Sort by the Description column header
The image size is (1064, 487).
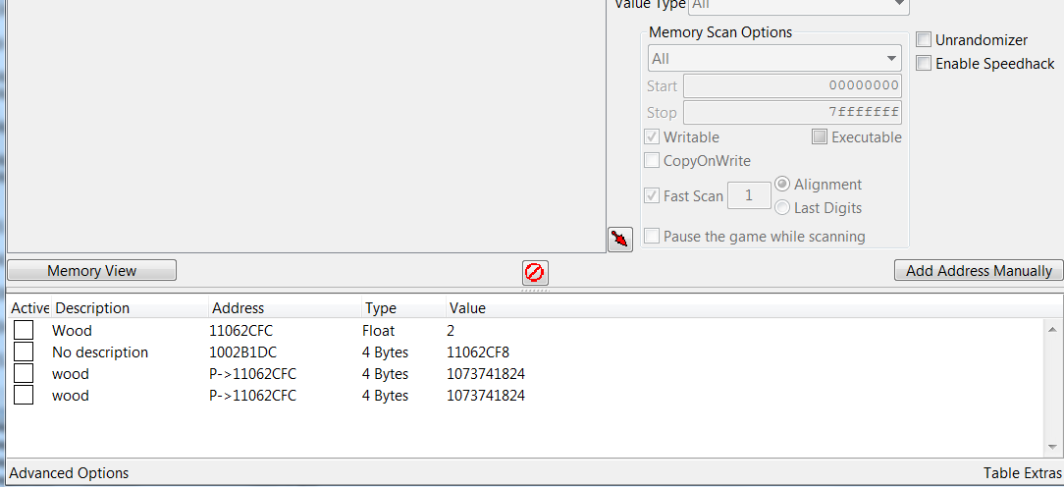click(x=92, y=308)
